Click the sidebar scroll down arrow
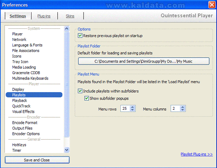The image size is (217, 168). pyautogui.click(x=67, y=150)
